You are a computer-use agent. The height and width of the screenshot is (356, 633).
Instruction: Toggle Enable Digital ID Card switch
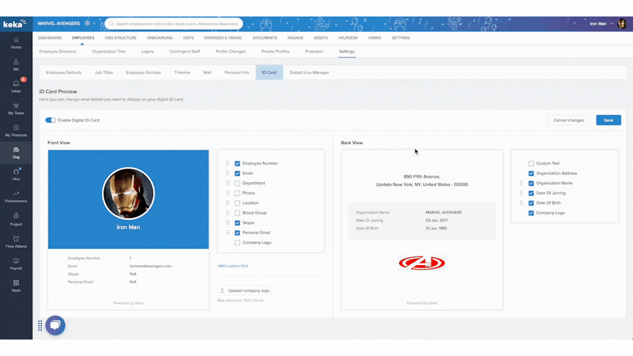50,120
